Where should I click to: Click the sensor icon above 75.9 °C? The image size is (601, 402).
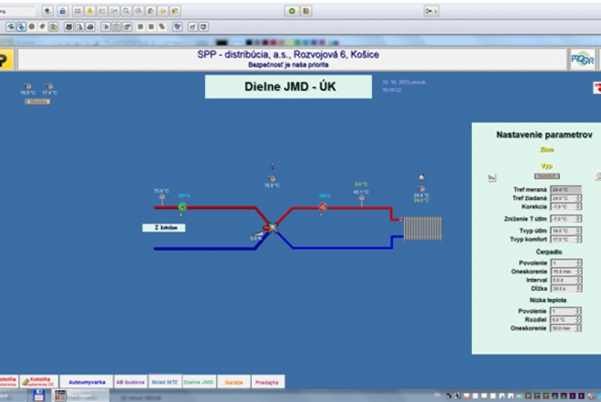pos(162,197)
